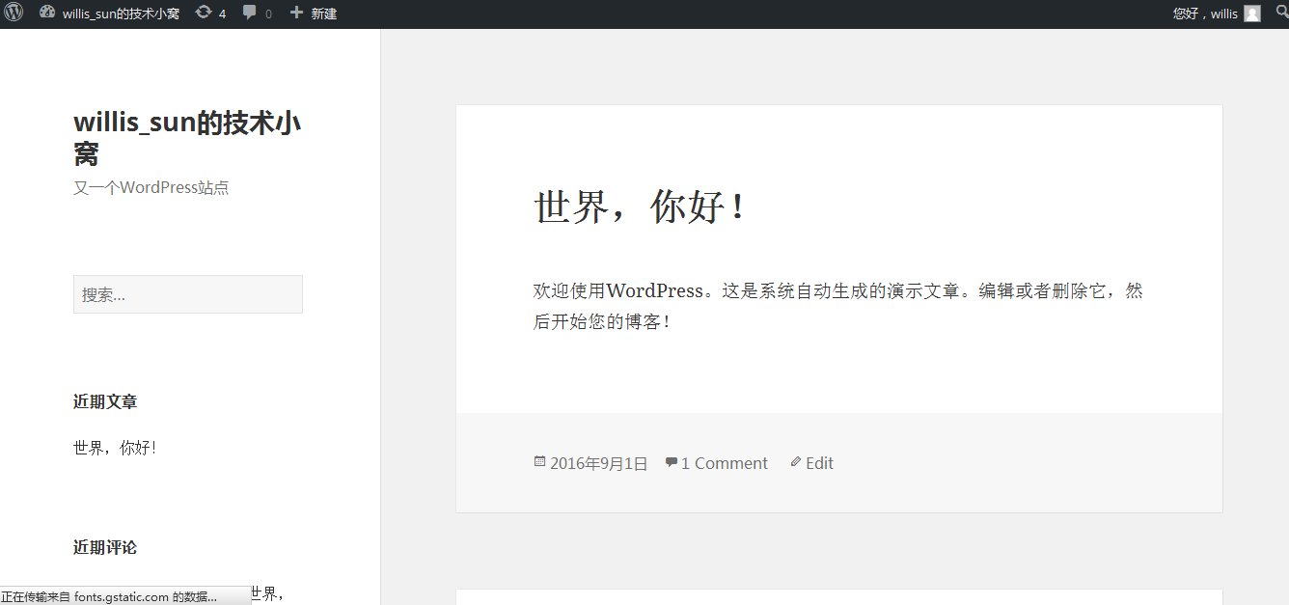The image size is (1289, 605).
Task: Open the 1 Comment link
Action: 725,463
